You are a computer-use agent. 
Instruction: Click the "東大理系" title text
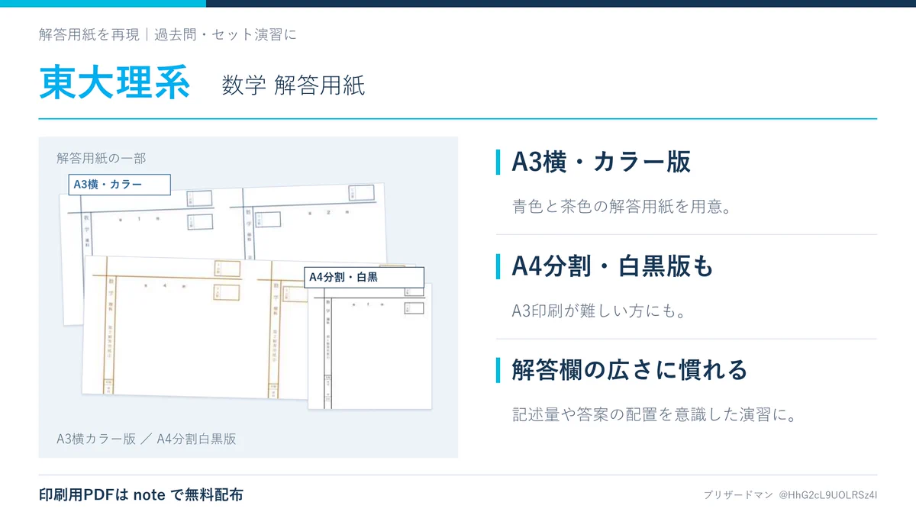[x=114, y=84]
